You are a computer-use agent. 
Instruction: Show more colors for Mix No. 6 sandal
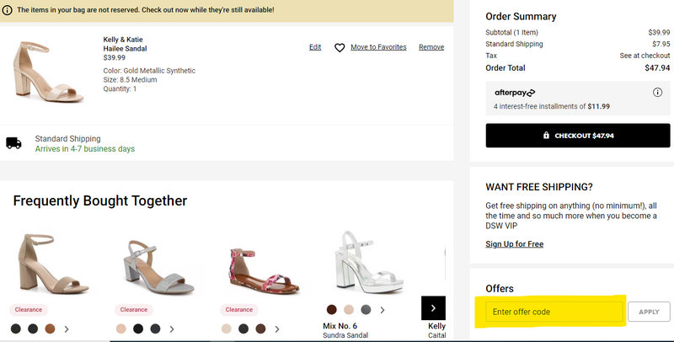tap(382, 309)
